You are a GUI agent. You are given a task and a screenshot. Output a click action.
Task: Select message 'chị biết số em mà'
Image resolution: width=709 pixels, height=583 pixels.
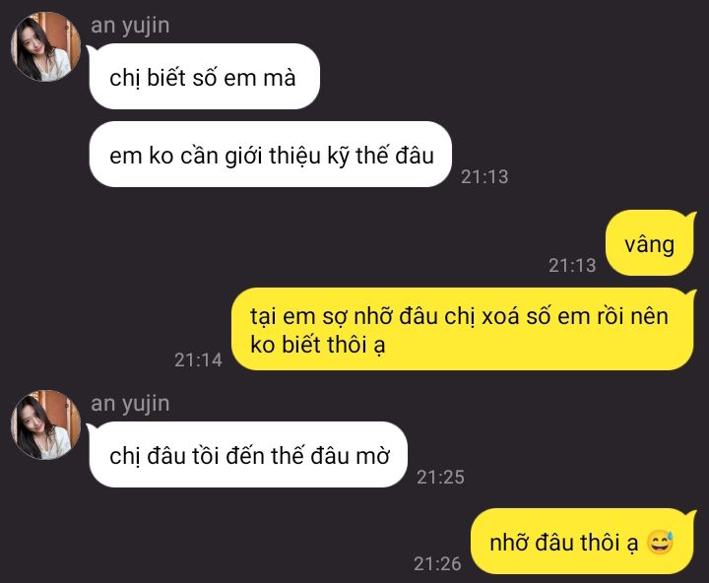[205, 77]
